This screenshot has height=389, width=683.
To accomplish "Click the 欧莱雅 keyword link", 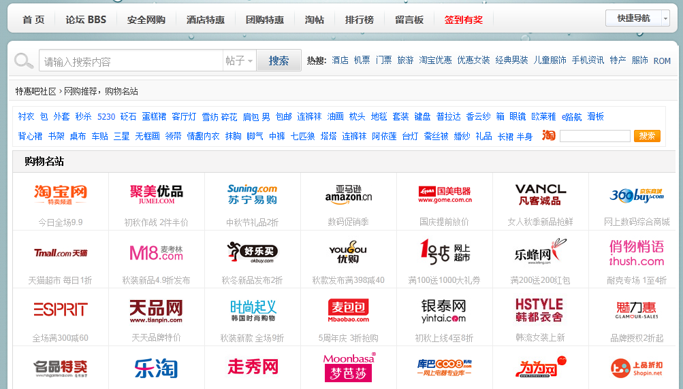I will pos(543,116).
